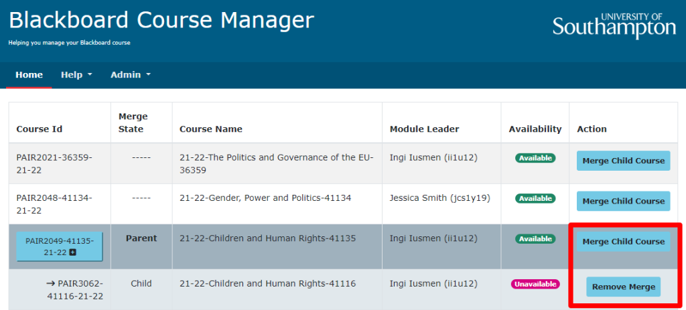Select the Action column header
Image resolution: width=686 pixels, height=310 pixels.
[x=592, y=129]
